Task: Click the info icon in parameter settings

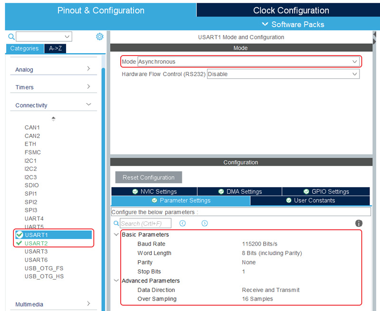Action: pyautogui.click(x=359, y=223)
